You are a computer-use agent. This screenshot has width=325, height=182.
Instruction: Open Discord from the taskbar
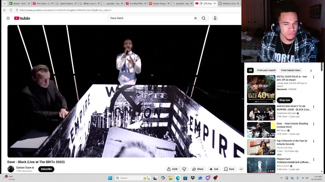coord(208,178)
